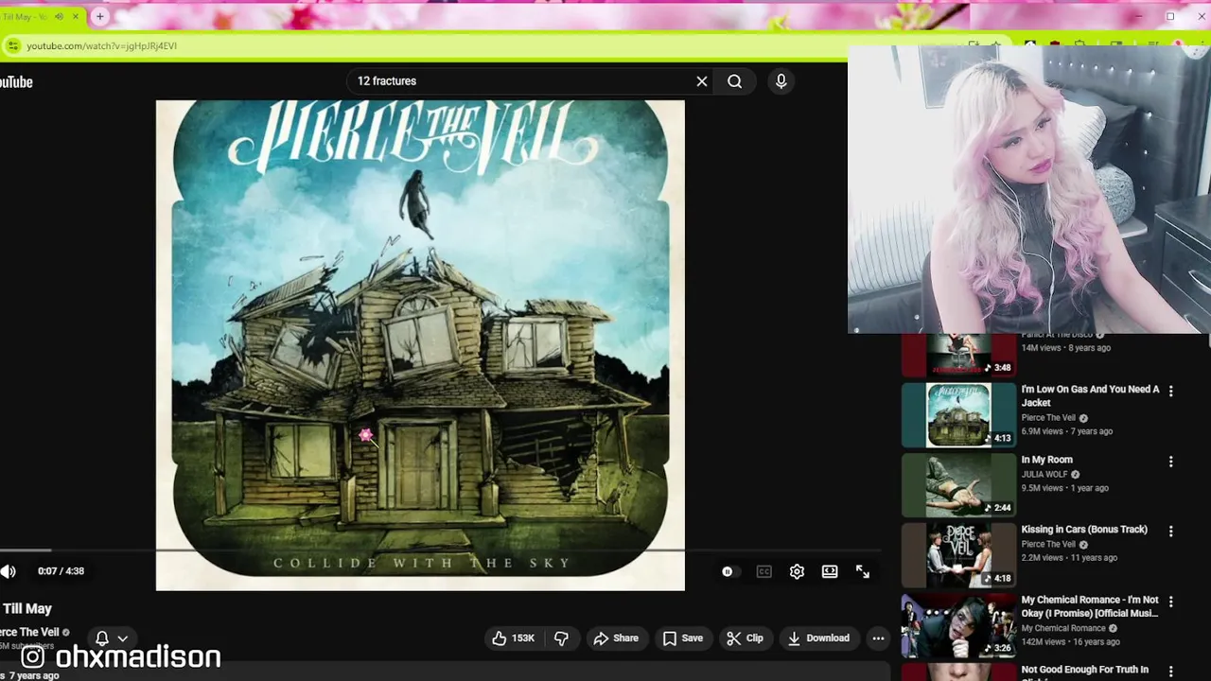This screenshot has height=681, width=1211.
Task: Open the player settings gear
Action: pos(797,571)
